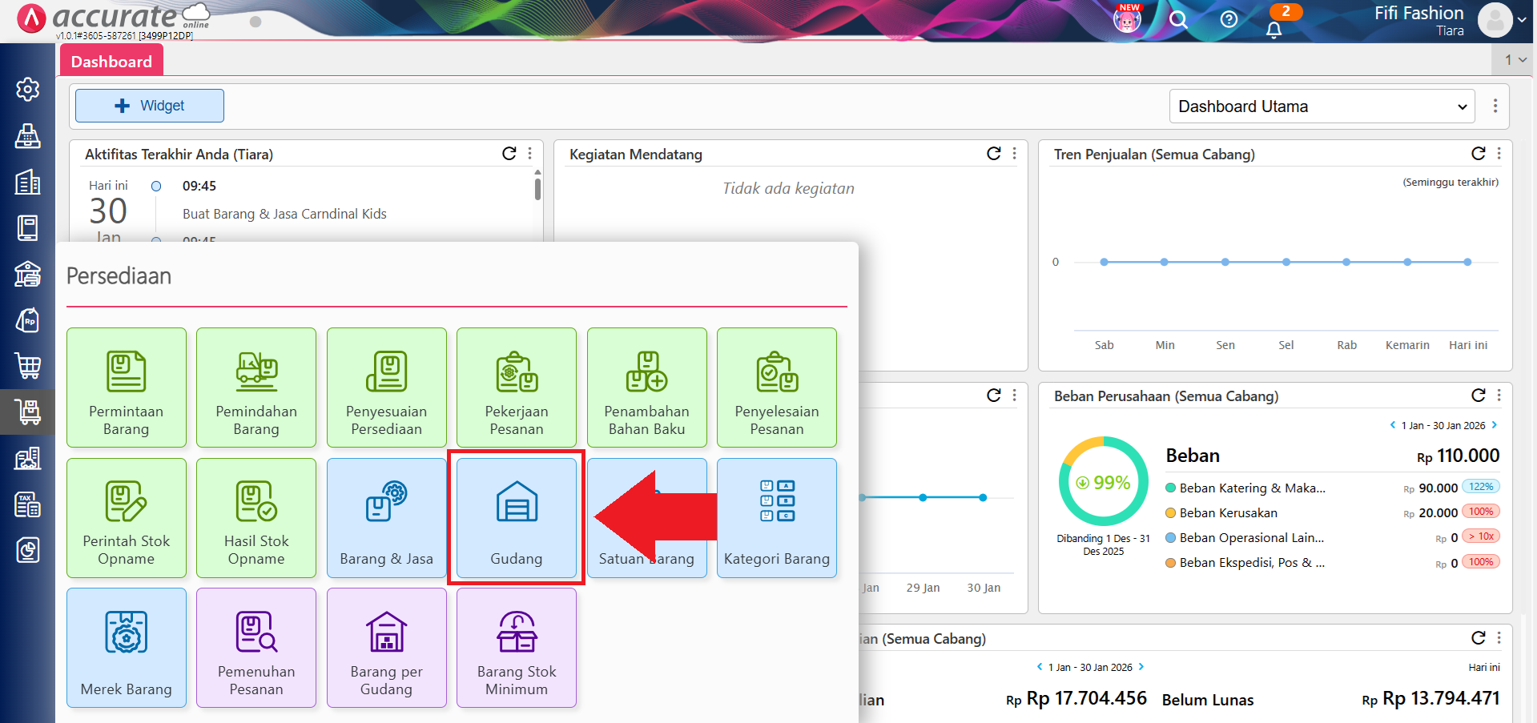Expand the user profile menu arrow
Image resolution: width=1537 pixels, height=723 pixels.
tap(1521, 20)
